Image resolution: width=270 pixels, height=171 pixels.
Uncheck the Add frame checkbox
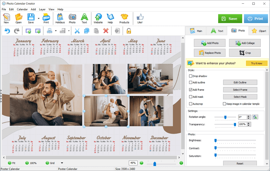(x=191, y=90)
